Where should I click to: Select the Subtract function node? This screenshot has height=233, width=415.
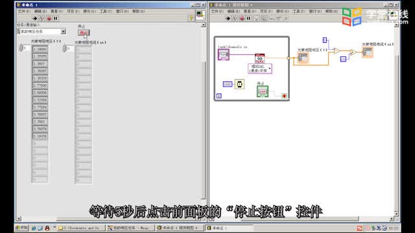click(x=337, y=50)
